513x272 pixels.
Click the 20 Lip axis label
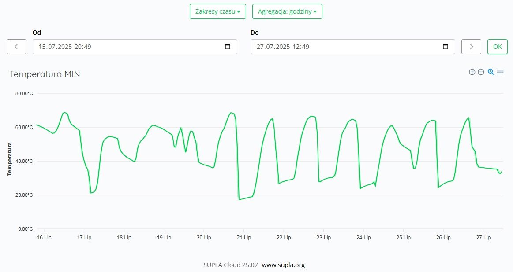click(x=204, y=237)
